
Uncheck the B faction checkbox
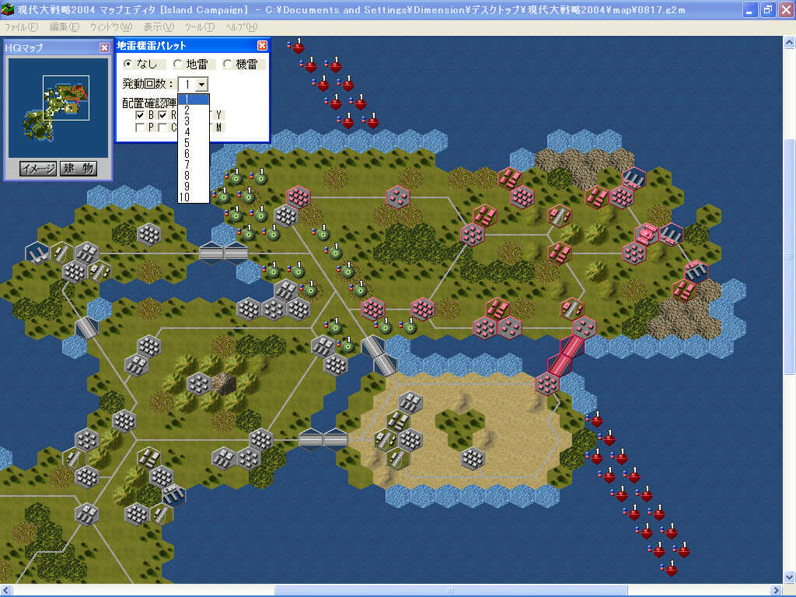(x=140, y=115)
